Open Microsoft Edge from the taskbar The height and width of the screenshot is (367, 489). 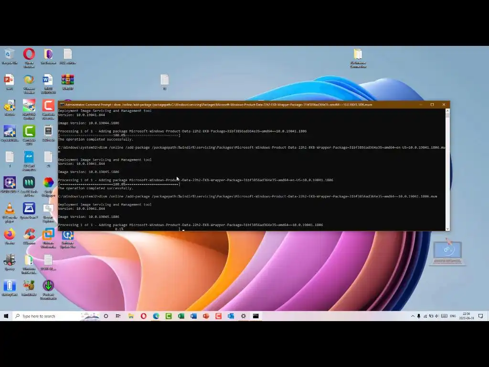pos(156,316)
